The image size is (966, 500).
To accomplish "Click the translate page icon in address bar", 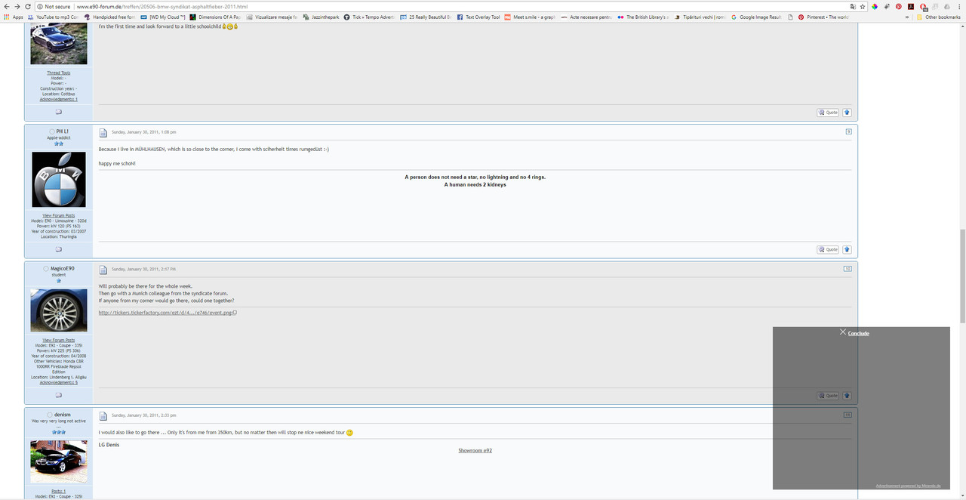I will point(852,6).
